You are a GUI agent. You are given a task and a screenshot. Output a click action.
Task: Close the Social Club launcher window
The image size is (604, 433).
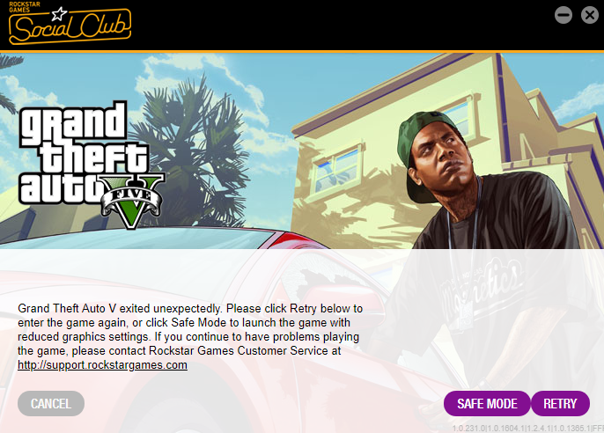[x=590, y=15]
